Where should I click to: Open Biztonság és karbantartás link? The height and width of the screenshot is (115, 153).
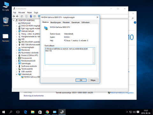tap(34, 96)
